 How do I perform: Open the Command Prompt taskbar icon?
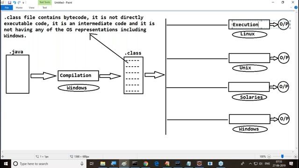(135, 164)
